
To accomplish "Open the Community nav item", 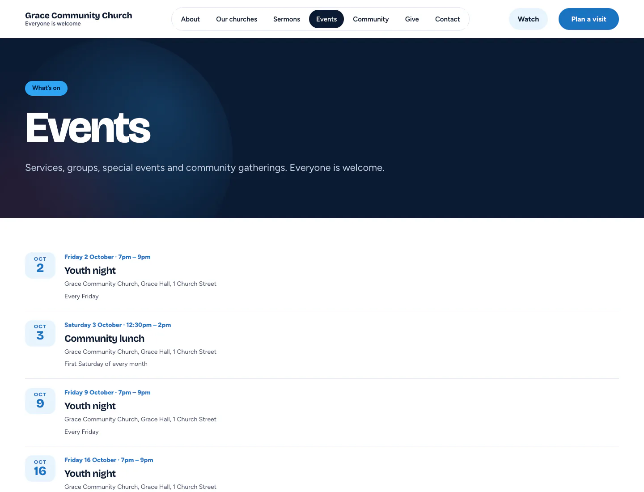I will (371, 19).
